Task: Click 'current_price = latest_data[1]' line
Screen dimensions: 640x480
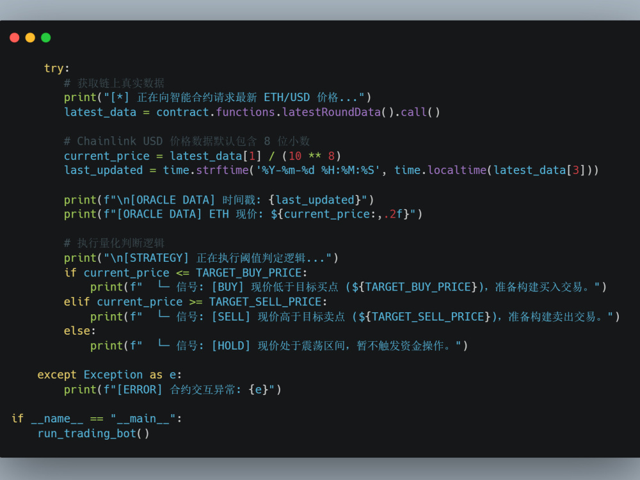Action: click(202, 156)
